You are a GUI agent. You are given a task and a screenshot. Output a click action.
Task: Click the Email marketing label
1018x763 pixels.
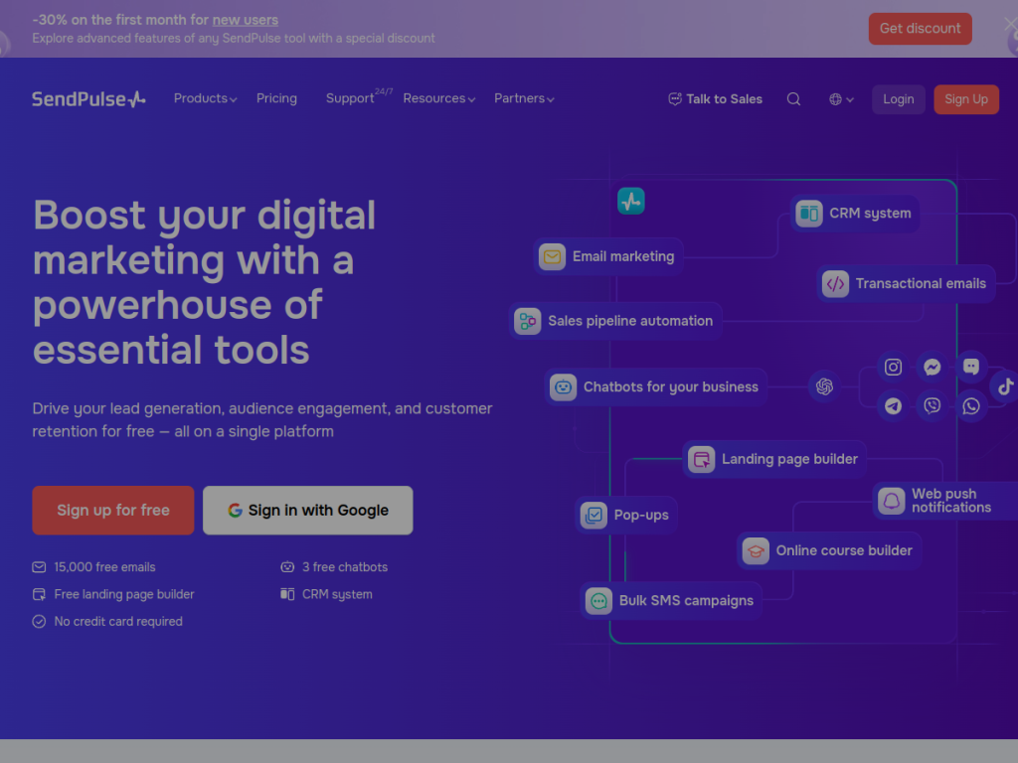click(623, 257)
